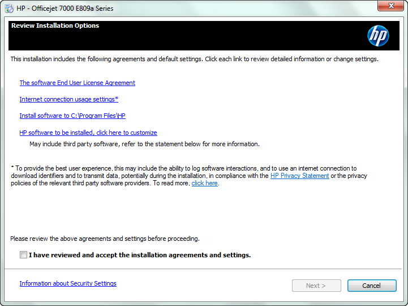
Task: Customize HP software to be installed link
Action: (88, 133)
